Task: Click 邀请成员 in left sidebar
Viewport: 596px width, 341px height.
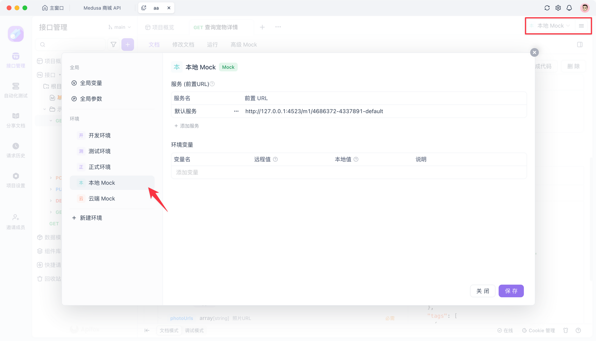Action: point(16,222)
